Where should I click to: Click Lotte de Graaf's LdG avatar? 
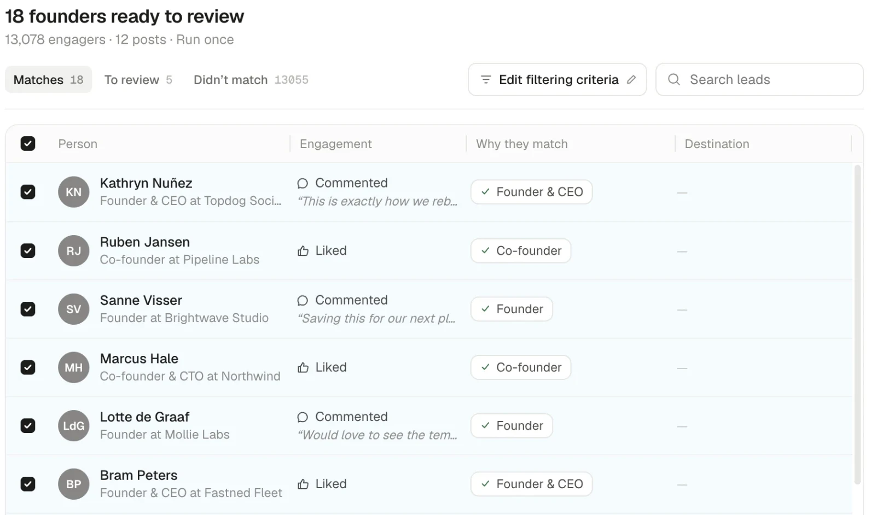tap(74, 426)
